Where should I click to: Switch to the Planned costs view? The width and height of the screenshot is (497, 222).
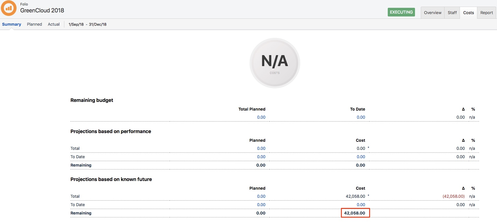[34, 24]
